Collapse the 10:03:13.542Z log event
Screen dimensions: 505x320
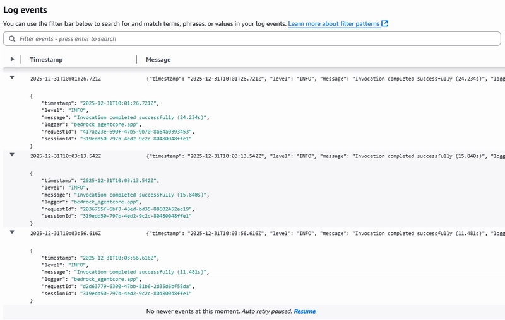pos(12,155)
